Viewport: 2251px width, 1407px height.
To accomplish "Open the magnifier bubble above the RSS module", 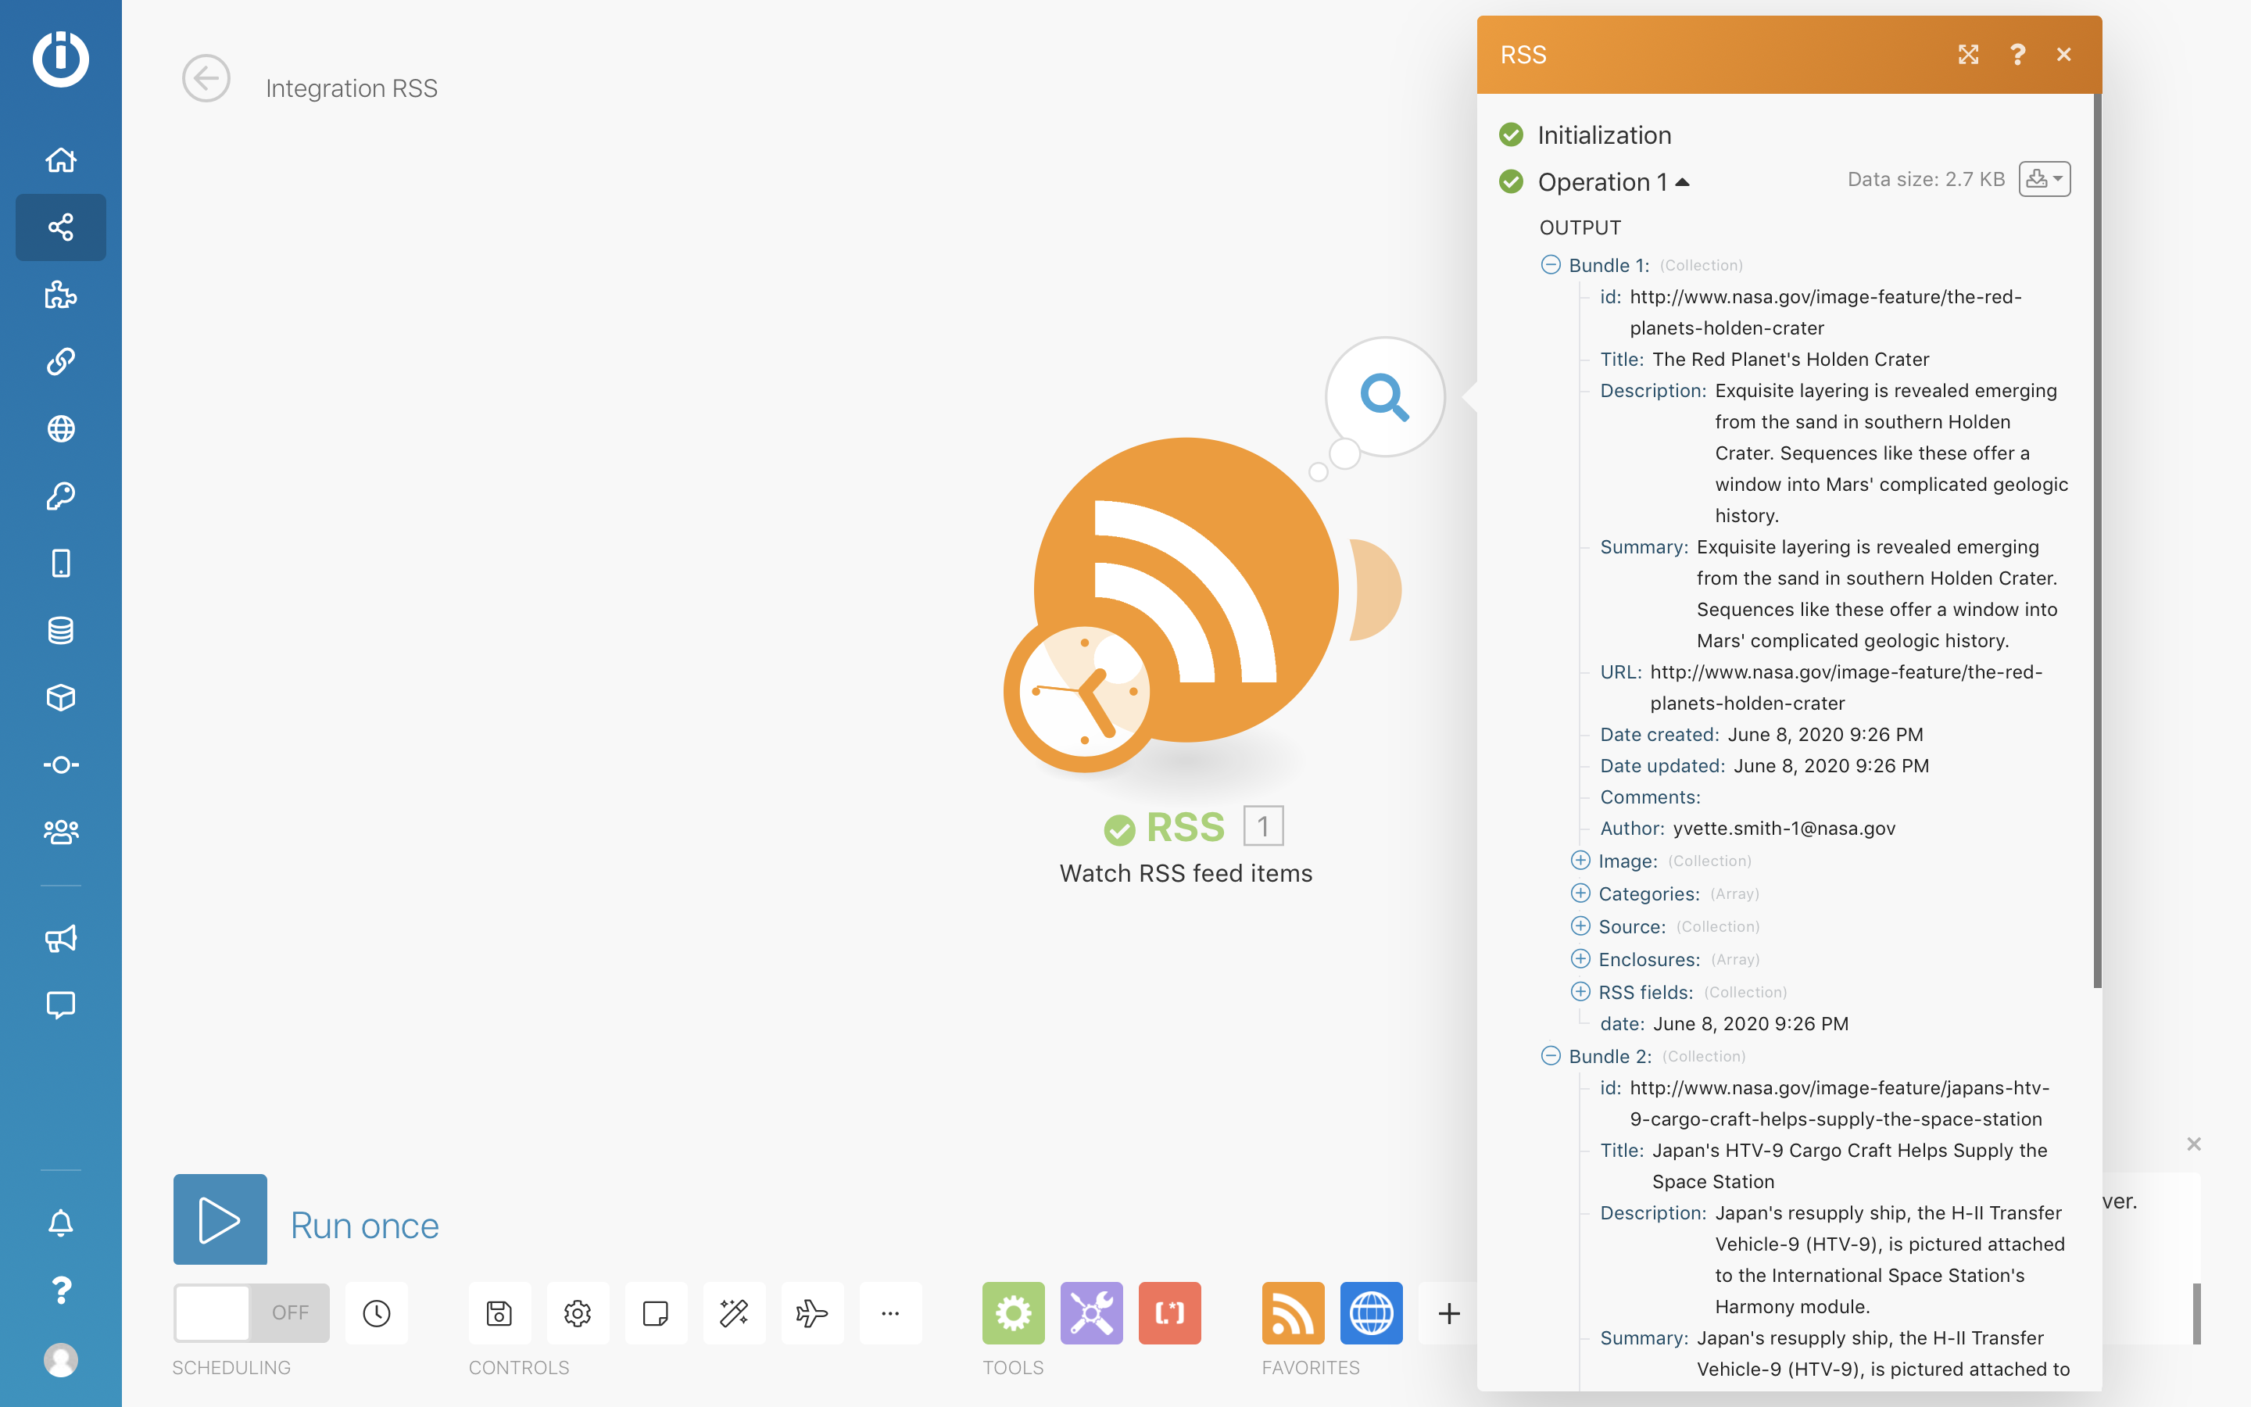I will click(1385, 397).
